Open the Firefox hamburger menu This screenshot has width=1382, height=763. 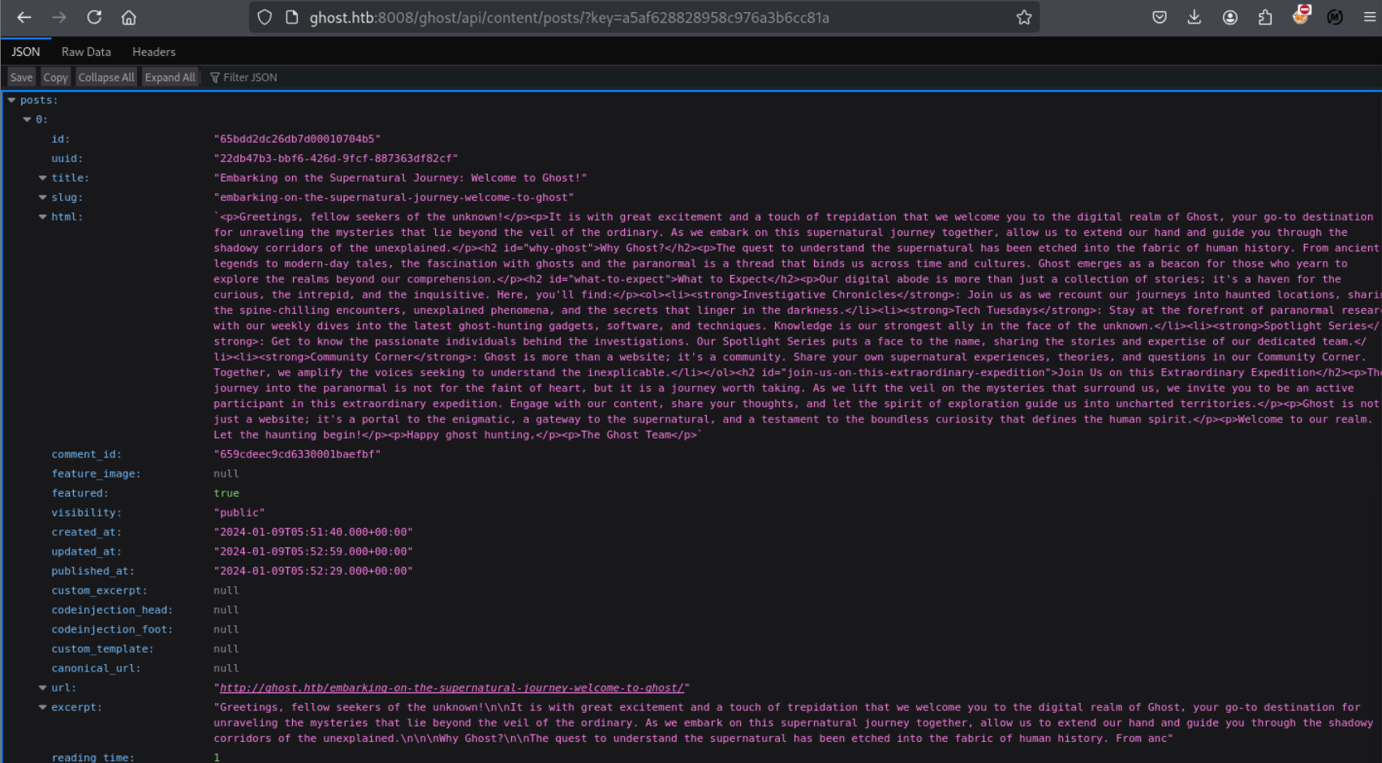click(x=1370, y=17)
